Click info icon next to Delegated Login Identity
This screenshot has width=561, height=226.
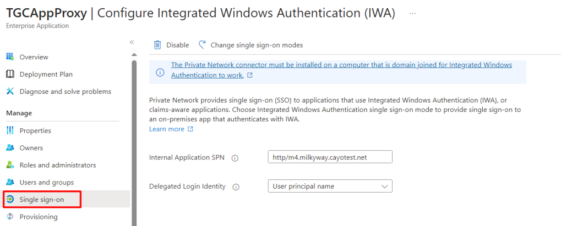click(x=236, y=187)
